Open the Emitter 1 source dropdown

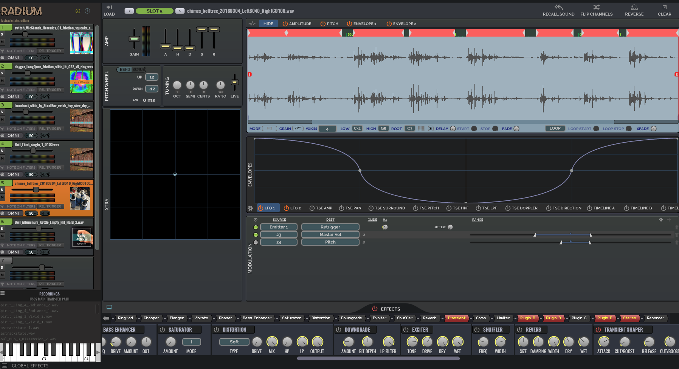tap(279, 227)
